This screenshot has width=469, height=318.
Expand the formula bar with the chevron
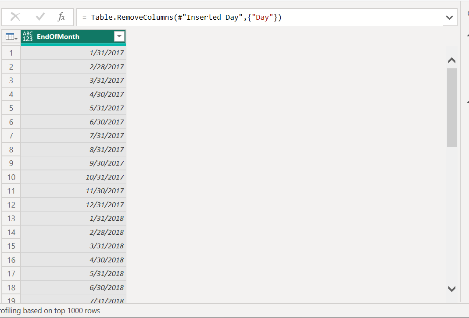[x=449, y=18]
